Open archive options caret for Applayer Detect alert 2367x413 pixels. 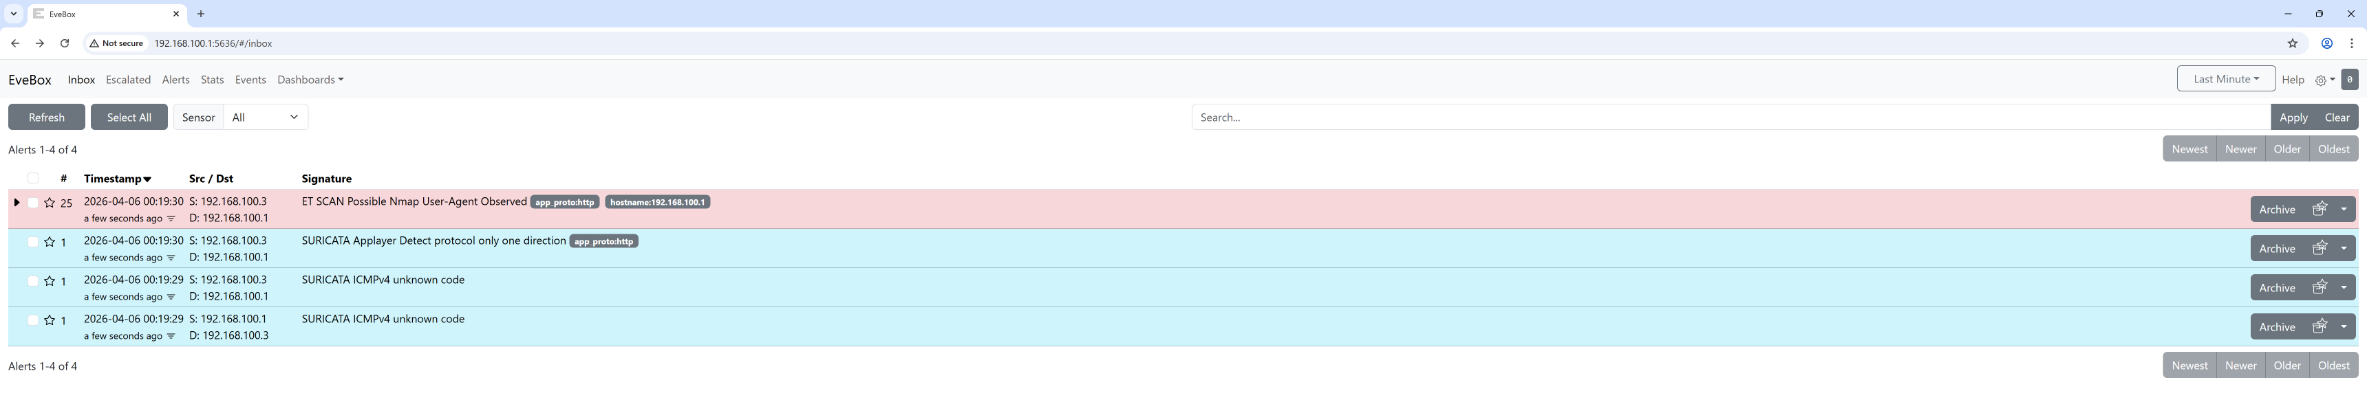pos(2344,248)
